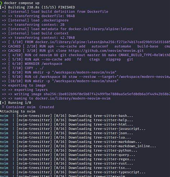Viewport: 170px width, 177px height.
Task: Select '[ 8/10] RUN mkdir -p' nvim line
Action: (x=59, y=72)
